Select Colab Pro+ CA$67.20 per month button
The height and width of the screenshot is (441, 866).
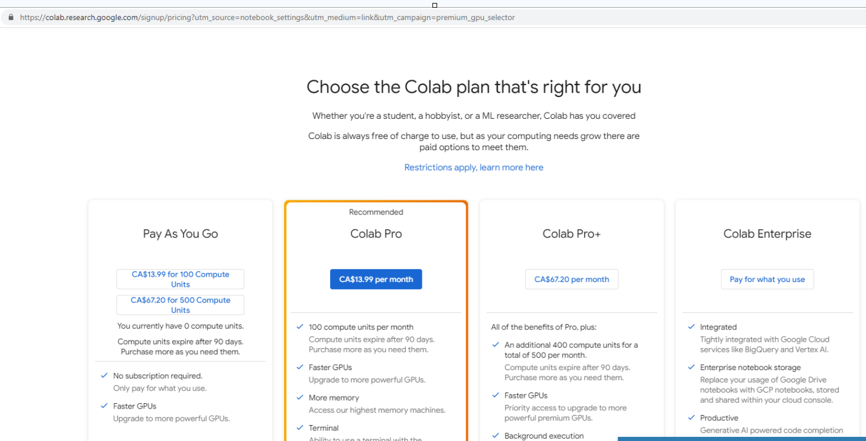click(571, 280)
